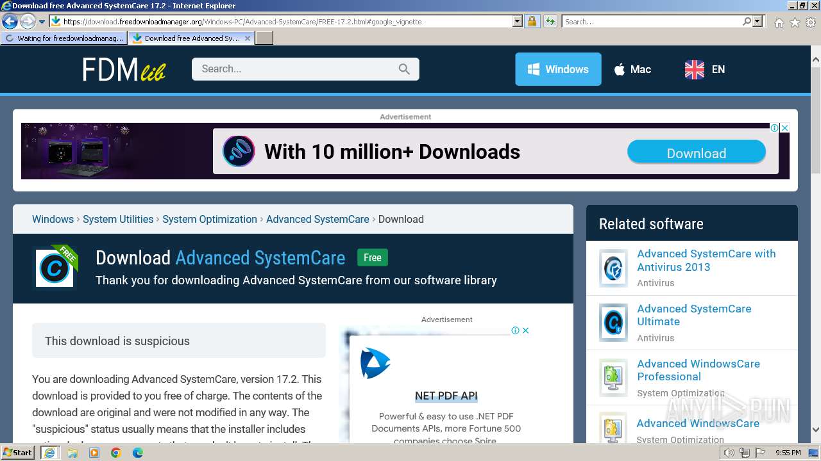821x461 pixels.
Task: Click the WindowsCare Professional icon
Action: click(613, 378)
